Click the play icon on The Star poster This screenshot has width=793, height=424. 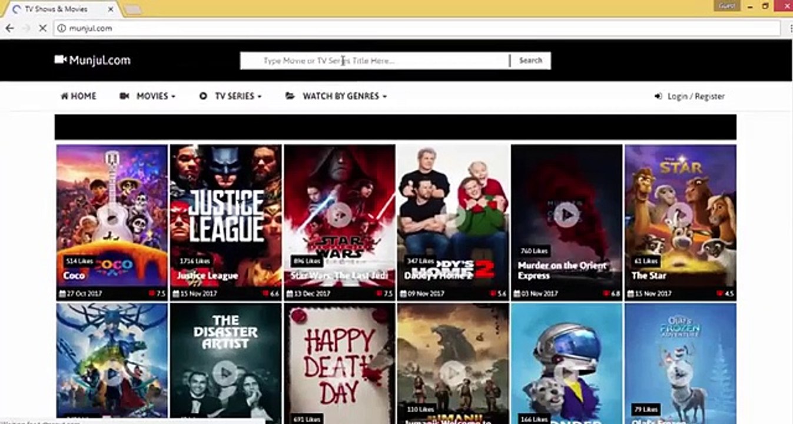680,215
